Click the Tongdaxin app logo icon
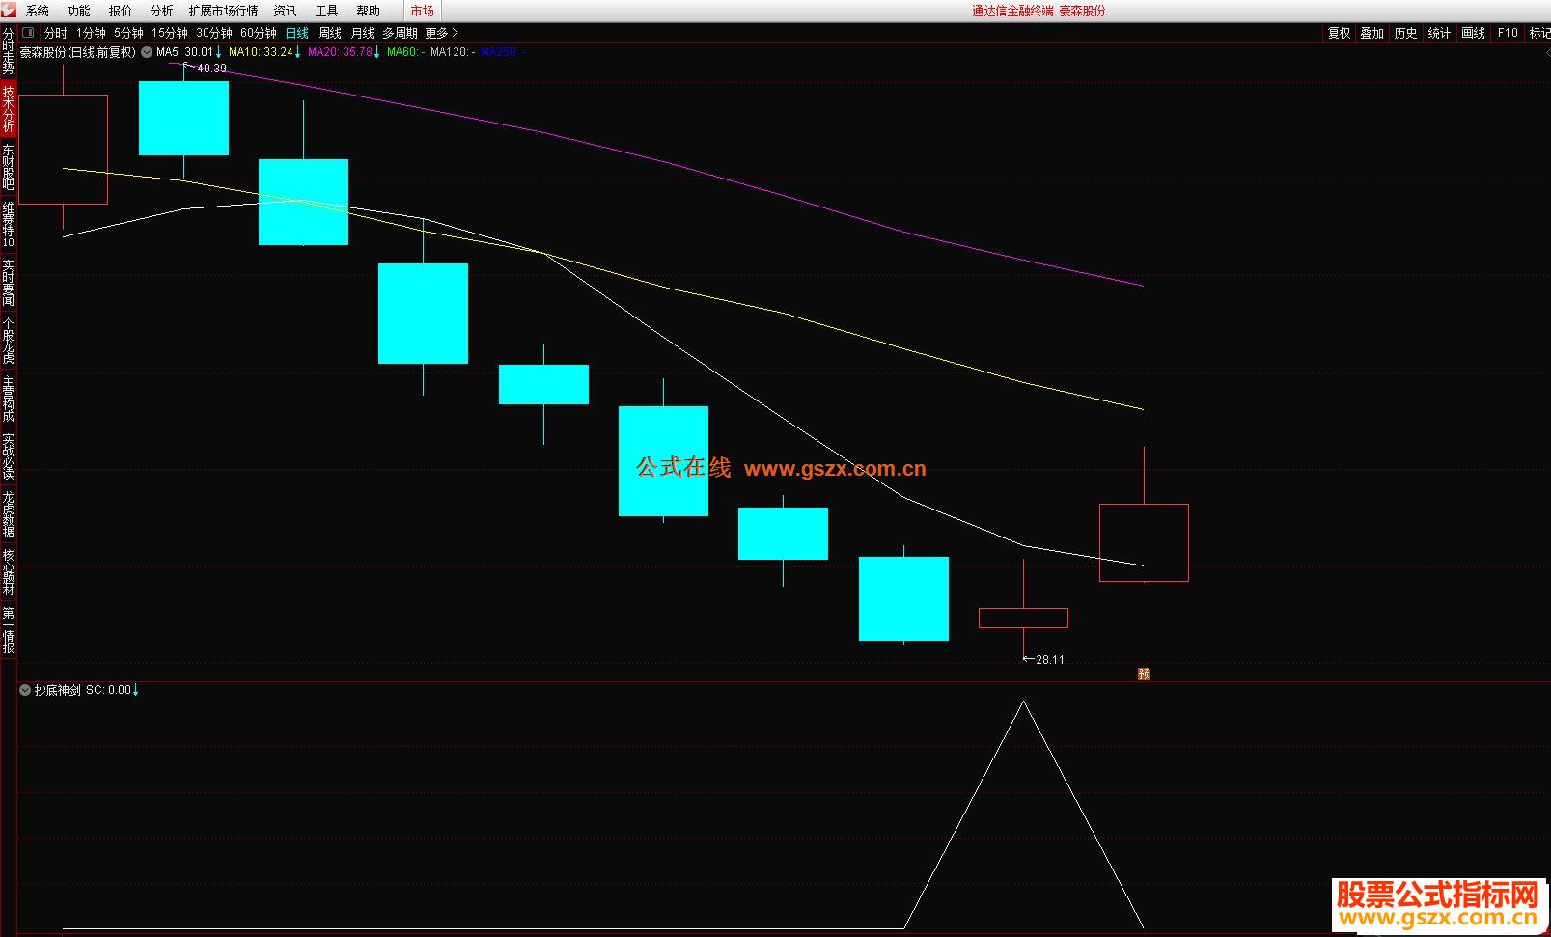The height and width of the screenshot is (937, 1551). [x=8, y=11]
